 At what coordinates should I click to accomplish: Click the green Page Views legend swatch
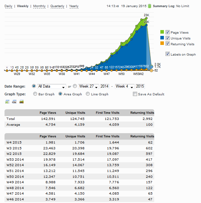tap(162, 32)
